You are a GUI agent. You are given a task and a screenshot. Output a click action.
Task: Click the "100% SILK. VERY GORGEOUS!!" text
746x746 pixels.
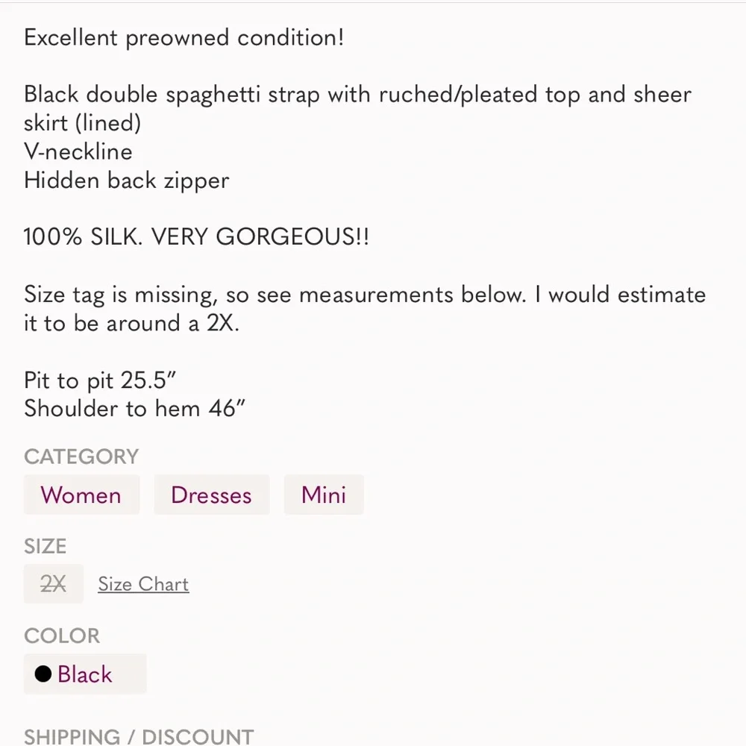tap(197, 237)
